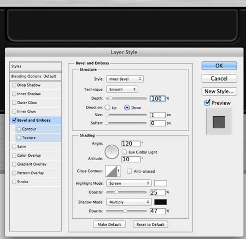Open the Highlight Mode dropdown showing Screen
This screenshot has height=239, width=246.
[x=129, y=183]
